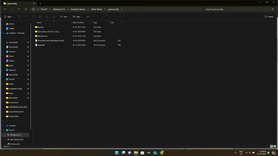The image size is (278, 156).
Task: Expand Dropbox tree node
Action: 4,125
